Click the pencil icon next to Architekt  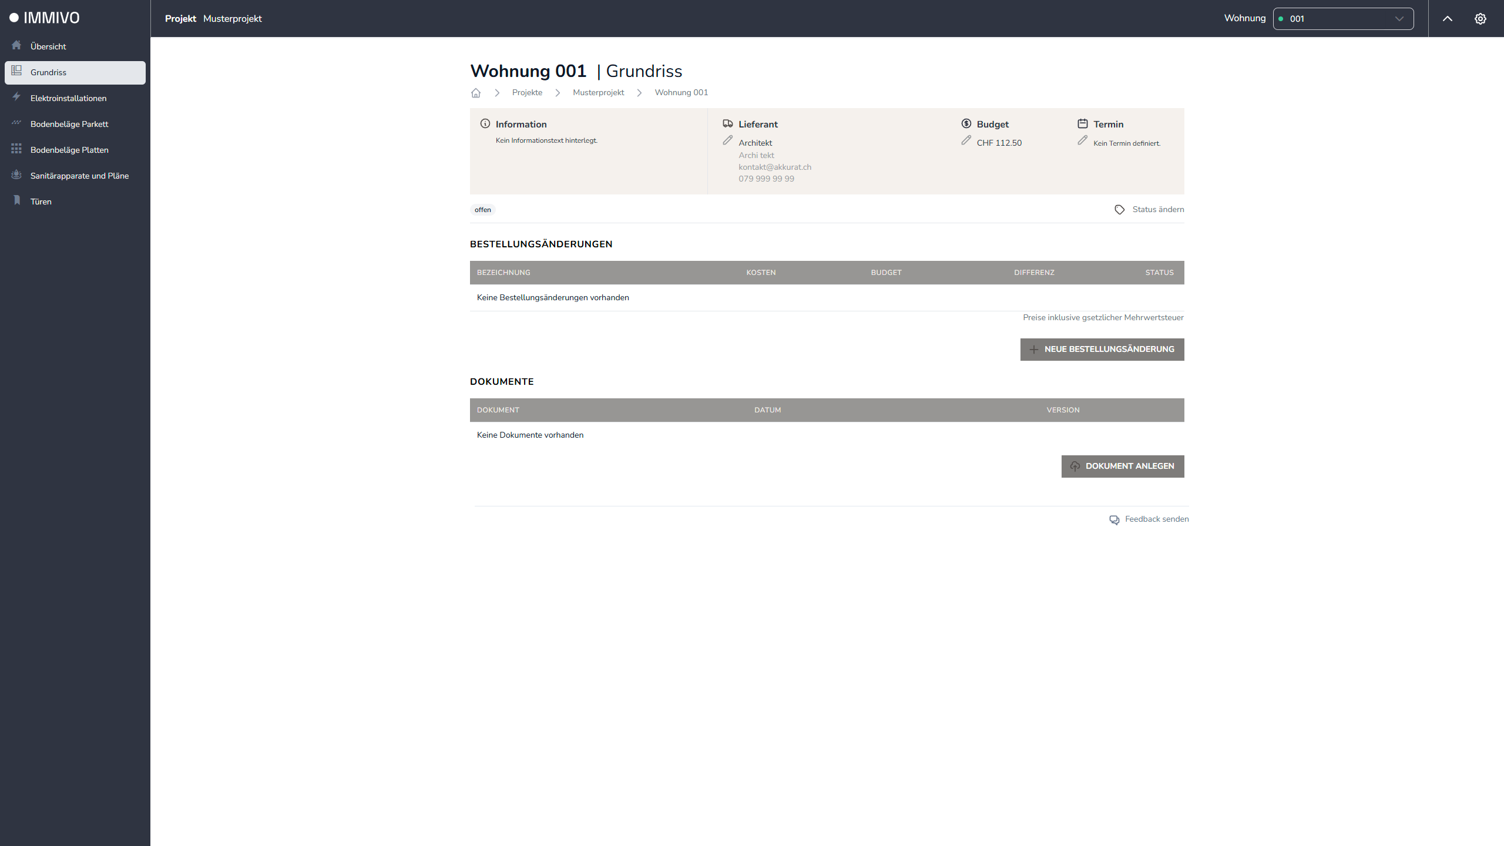(x=727, y=140)
